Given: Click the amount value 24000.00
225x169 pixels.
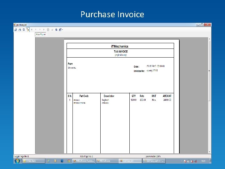Looking at the screenshot, I should tap(167, 100).
